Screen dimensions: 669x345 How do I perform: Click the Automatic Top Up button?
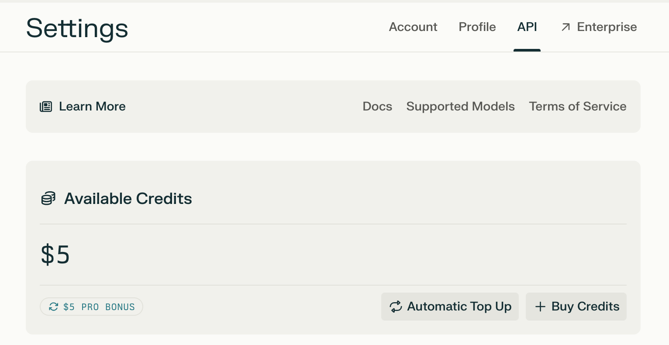click(450, 307)
